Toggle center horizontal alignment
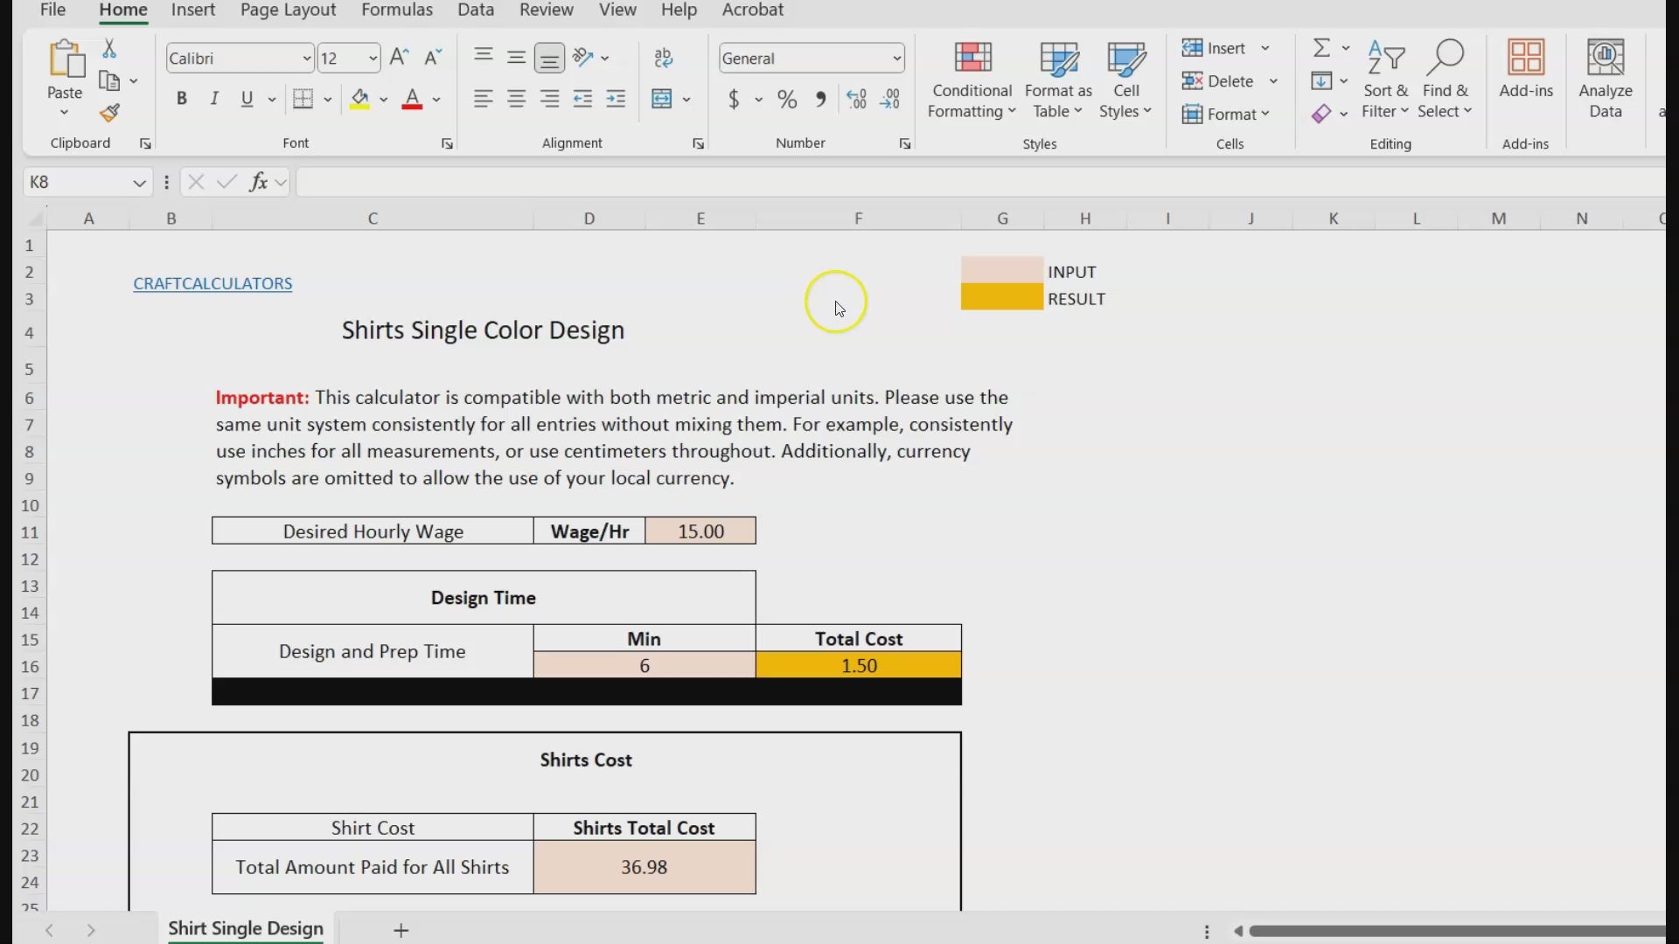 tap(516, 99)
